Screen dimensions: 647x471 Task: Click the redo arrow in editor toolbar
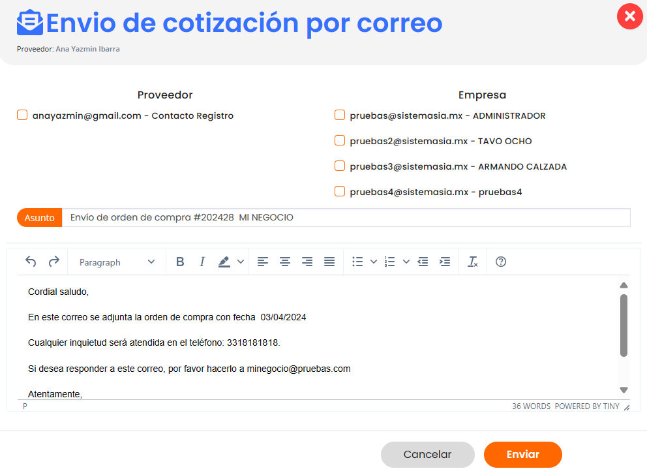(54, 262)
